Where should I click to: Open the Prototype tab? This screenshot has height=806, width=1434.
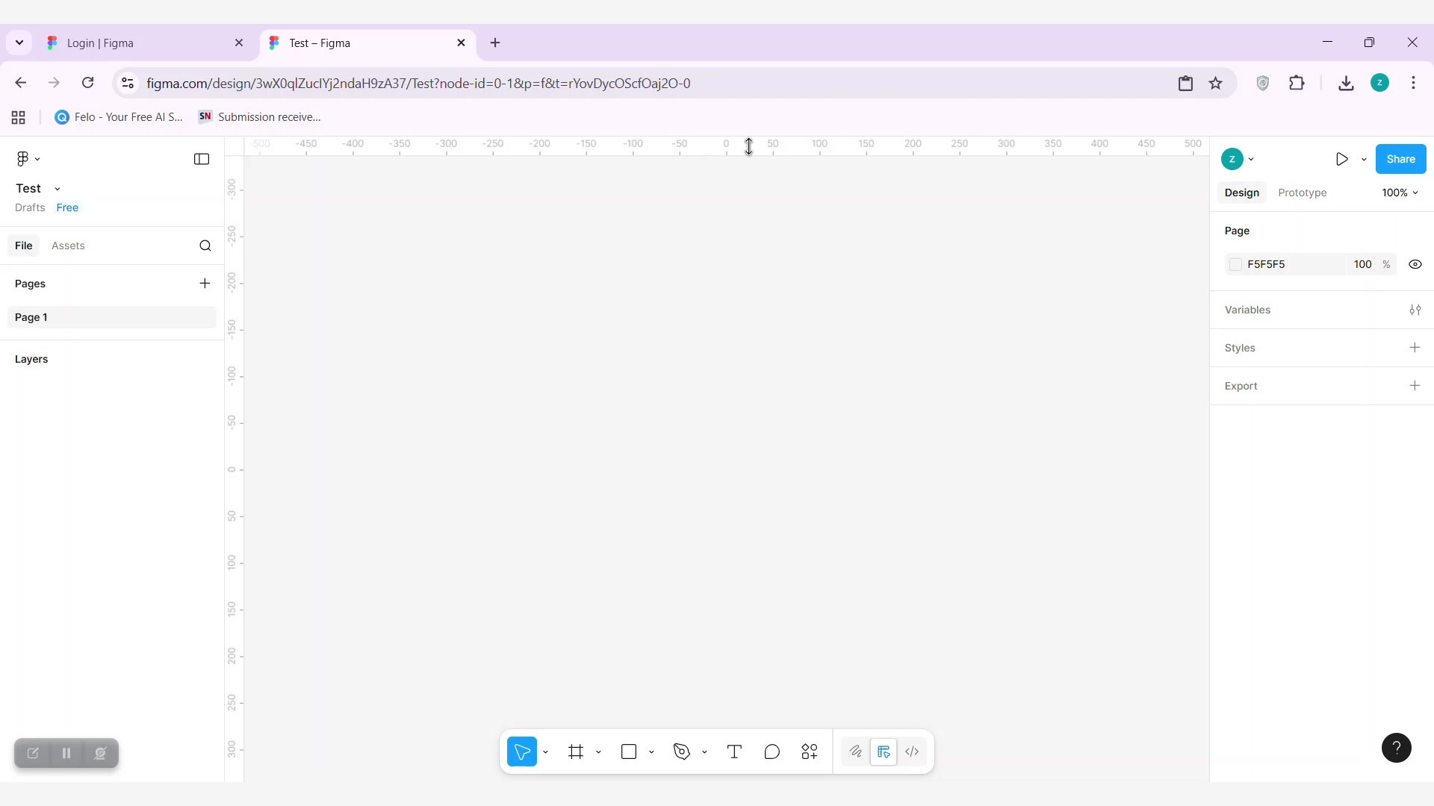click(x=1302, y=193)
